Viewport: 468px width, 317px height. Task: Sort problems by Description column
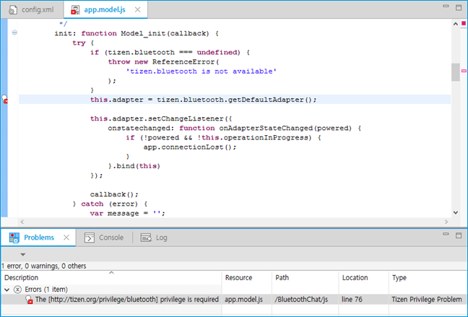click(108, 277)
